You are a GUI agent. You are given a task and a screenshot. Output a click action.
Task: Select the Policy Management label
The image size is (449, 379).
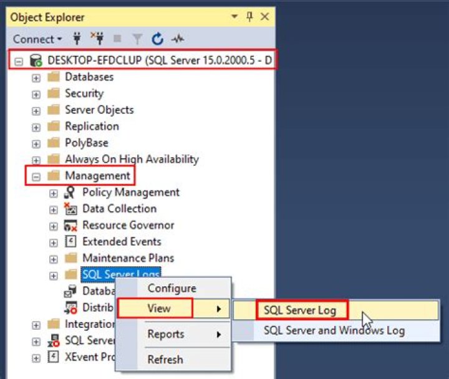point(131,193)
